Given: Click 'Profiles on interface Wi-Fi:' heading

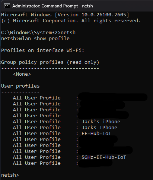Looking at the screenshot, I should click(x=43, y=50).
